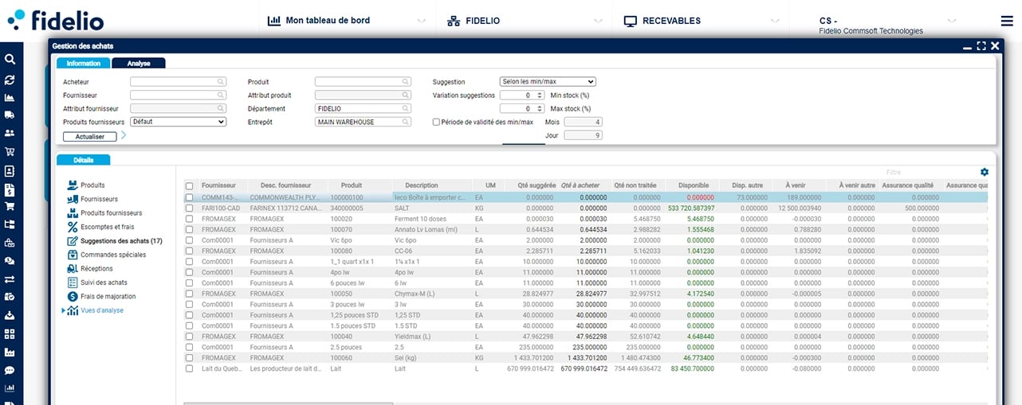
Task: Open the grid settings gear icon
Action: pyautogui.click(x=985, y=172)
